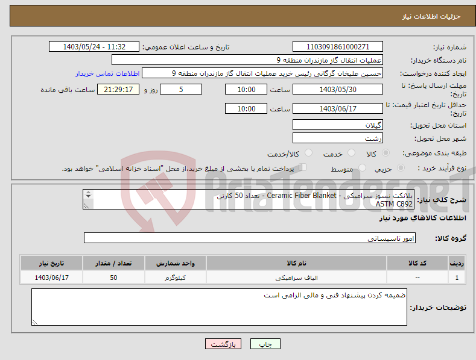Click the 10:00 time field beside 1403/05/30
The width and height of the screenshot is (476, 360).
246,89
